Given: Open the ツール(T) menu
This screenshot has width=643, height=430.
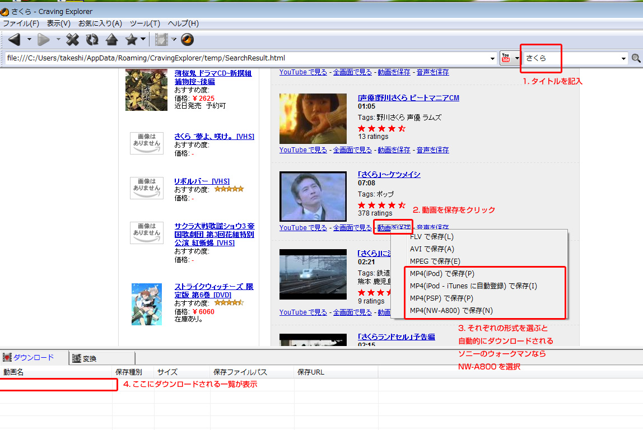Looking at the screenshot, I should (x=145, y=24).
